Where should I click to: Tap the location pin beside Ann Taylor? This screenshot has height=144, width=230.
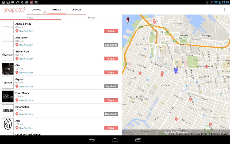tap(17, 45)
